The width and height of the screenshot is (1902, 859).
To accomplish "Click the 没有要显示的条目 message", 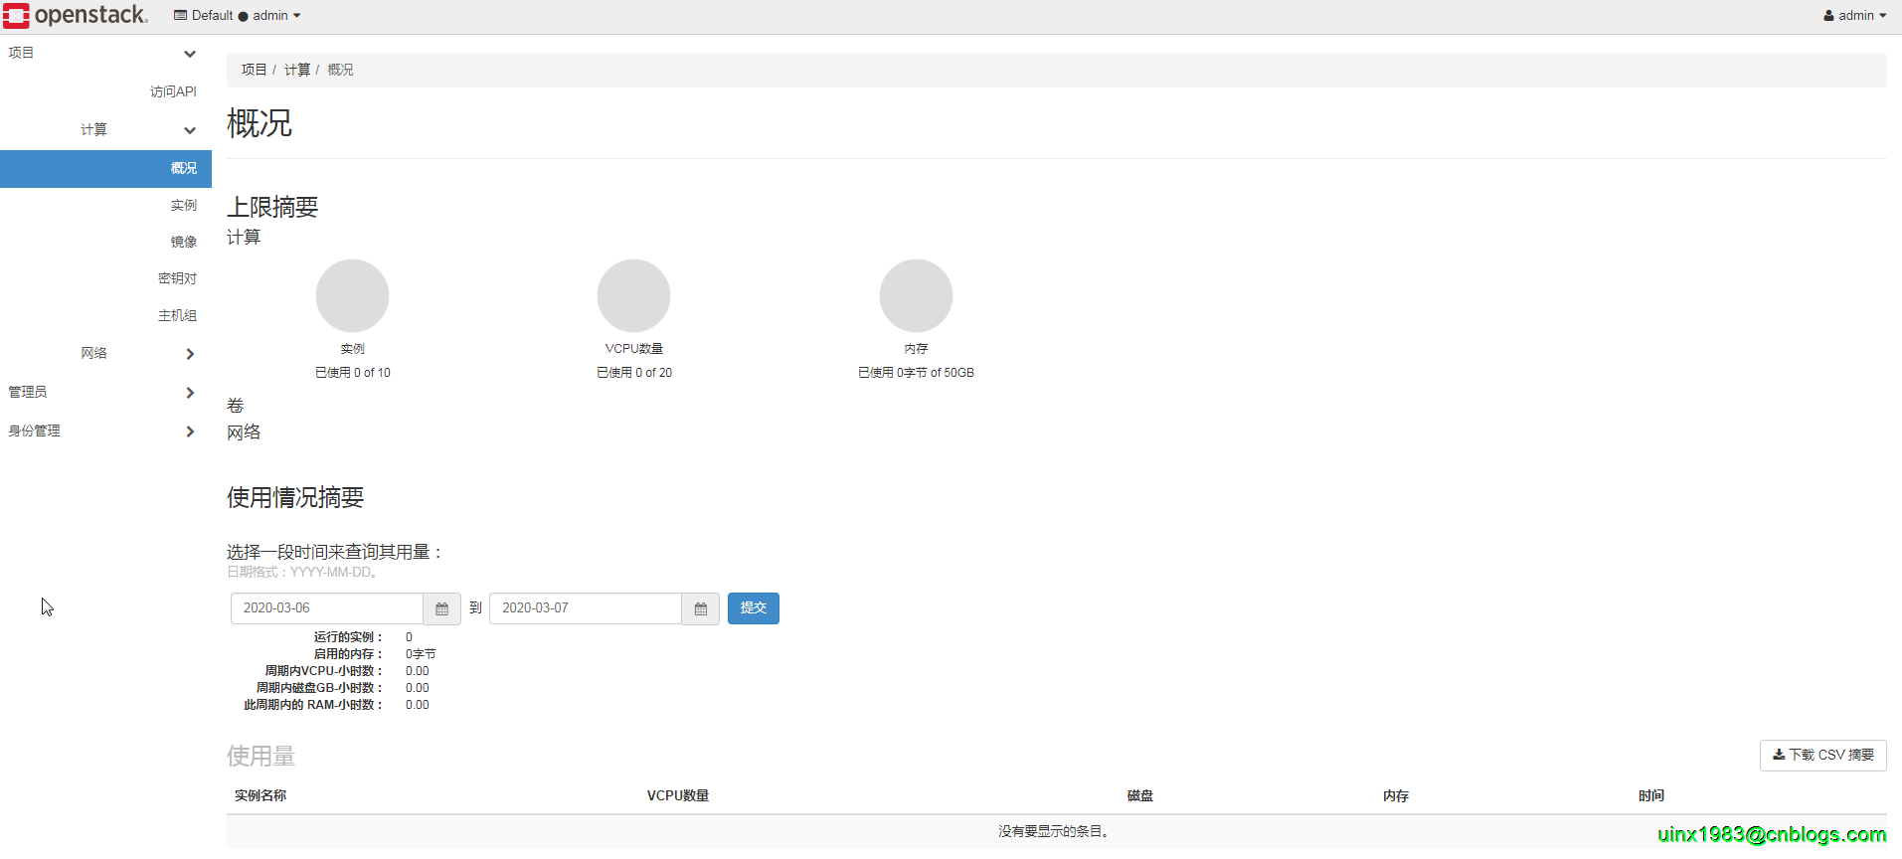I will coord(1054,831).
